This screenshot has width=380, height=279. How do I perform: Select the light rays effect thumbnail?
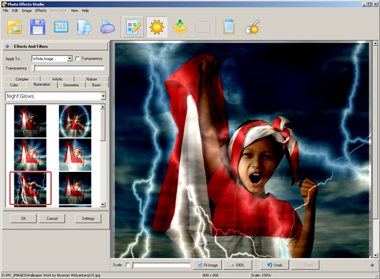(30, 155)
